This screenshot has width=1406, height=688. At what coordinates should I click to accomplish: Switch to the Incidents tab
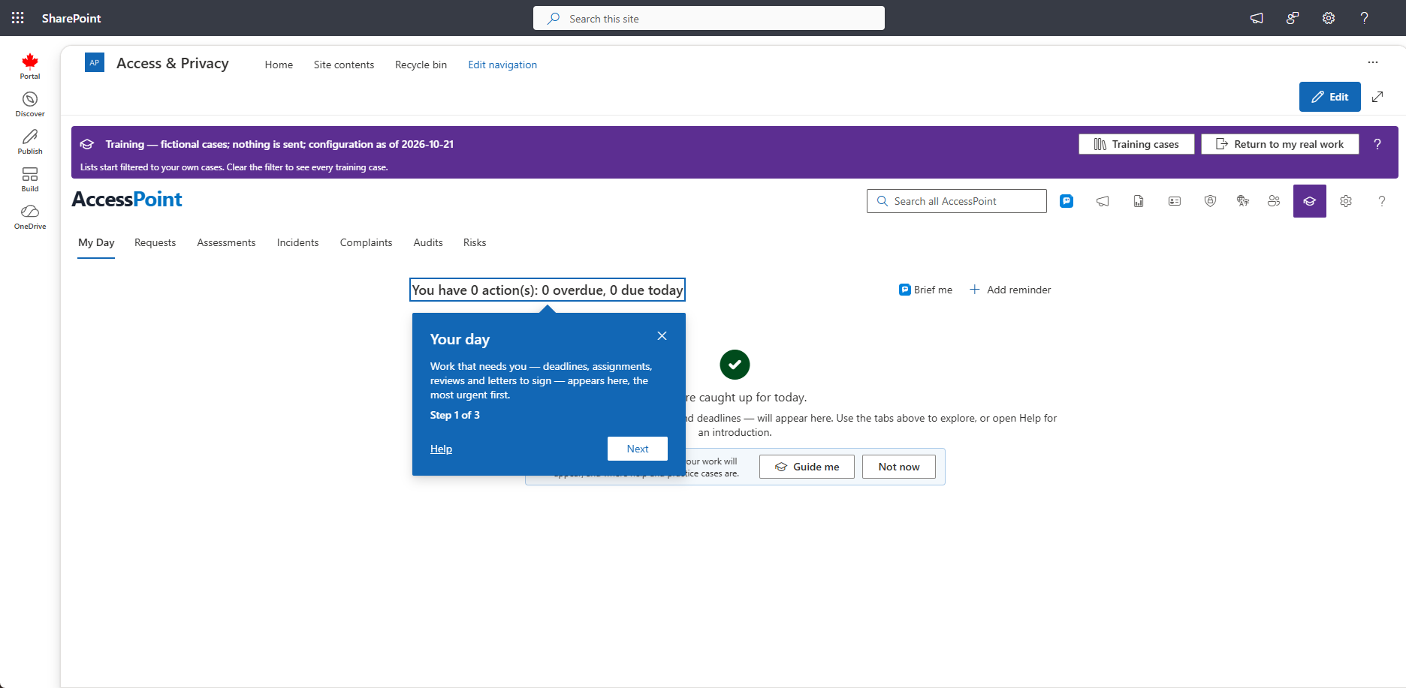pos(297,242)
